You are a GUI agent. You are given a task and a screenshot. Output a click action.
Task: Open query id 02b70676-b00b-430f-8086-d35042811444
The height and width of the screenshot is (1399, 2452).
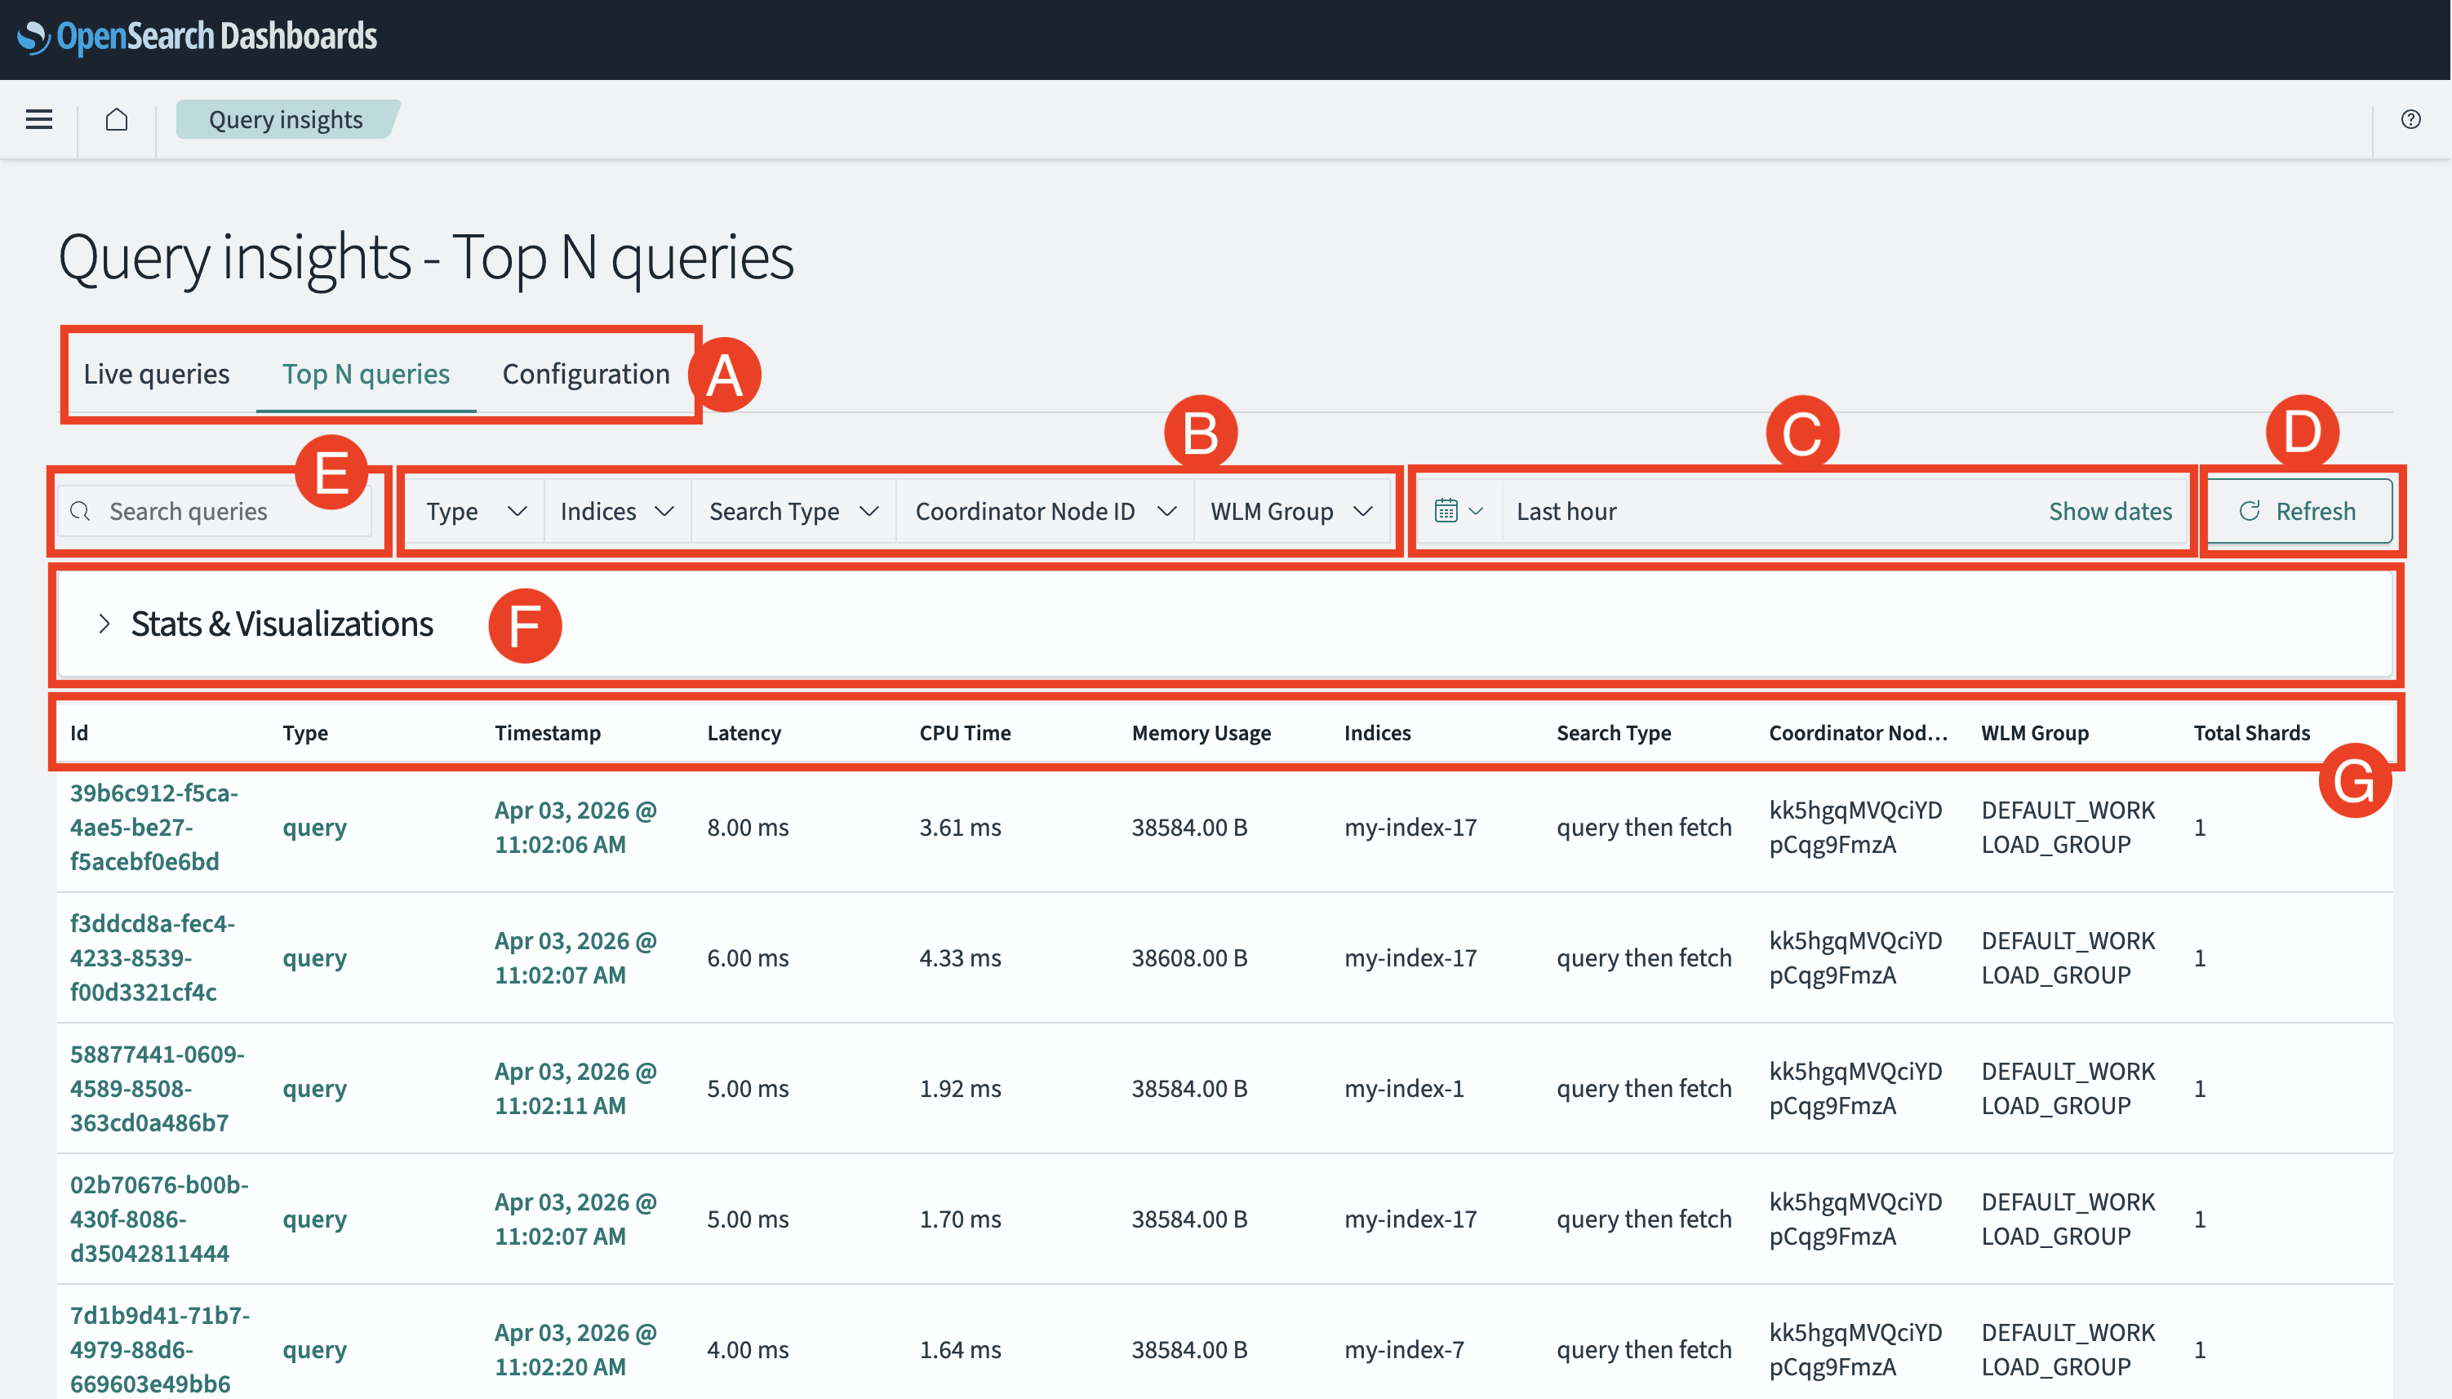click(158, 1219)
